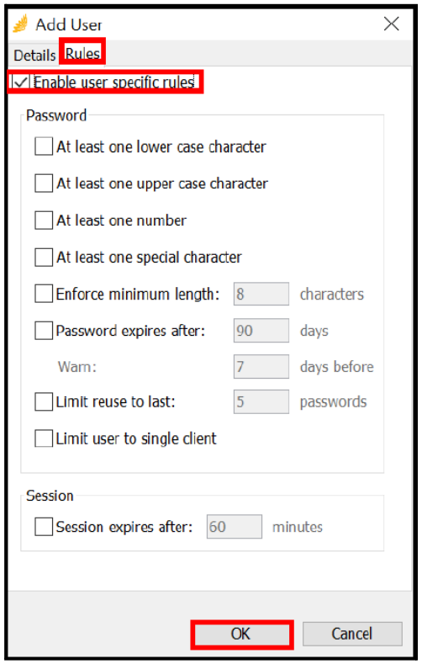
Task: Select the Rules tab
Action: click(x=82, y=53)
